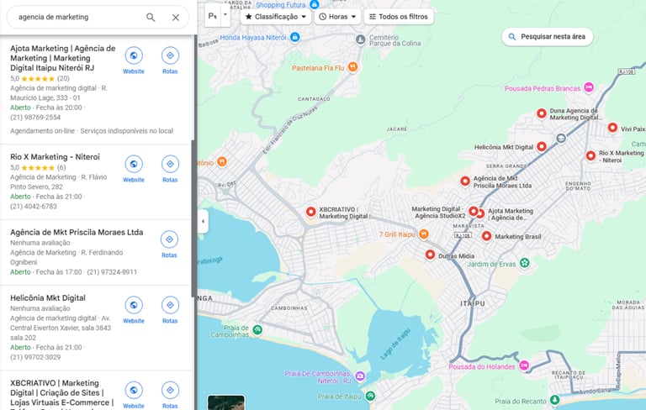Open the Classificação filter dropdown
The height and width of the screenshot is (410, 646).
[276, 17]
